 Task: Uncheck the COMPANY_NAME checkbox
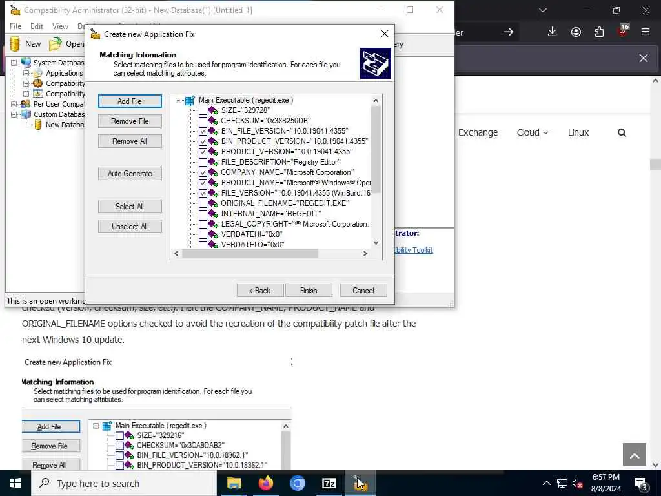tap(203, 172)
